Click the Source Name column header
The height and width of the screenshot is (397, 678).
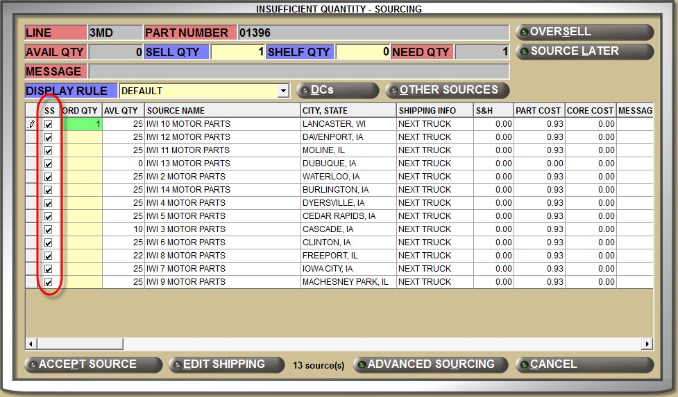pos(222,111)
